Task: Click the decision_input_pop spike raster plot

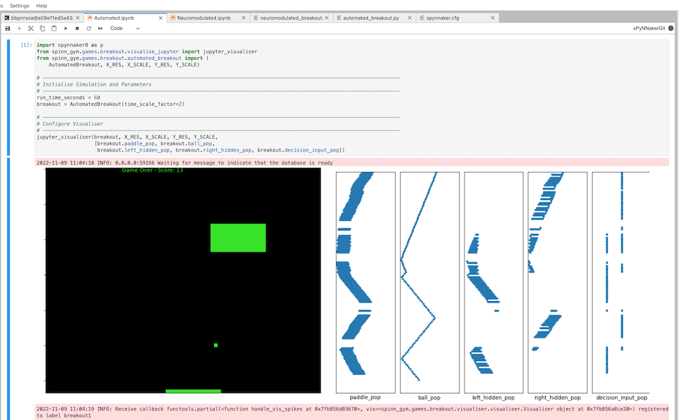Action: pos(621,282)
